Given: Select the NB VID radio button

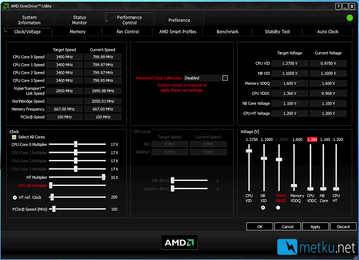Looking at the screenshot, I should tap(263, 208).
